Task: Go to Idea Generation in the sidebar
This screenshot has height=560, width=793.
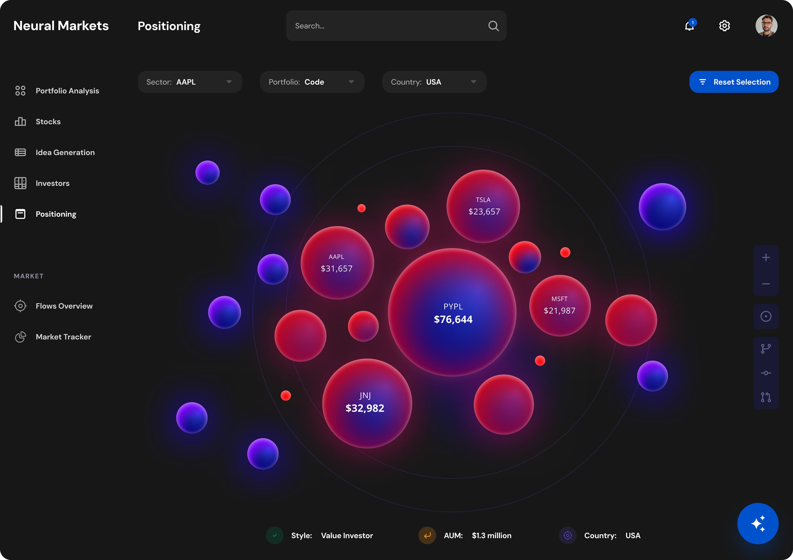Action: pyautogui.click(x=65, y=152)
